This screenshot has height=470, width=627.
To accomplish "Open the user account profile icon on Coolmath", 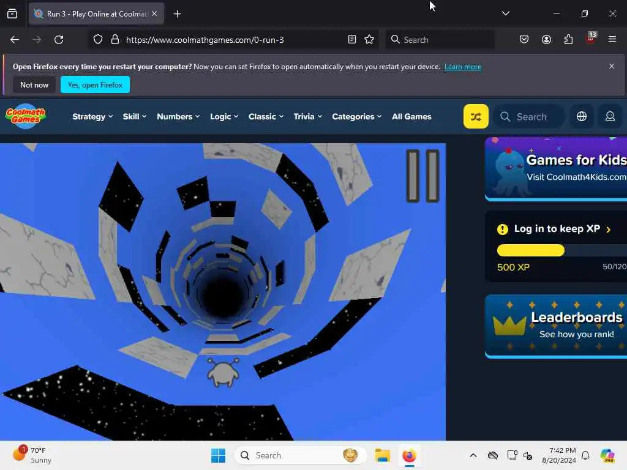I will pos(610,116).
